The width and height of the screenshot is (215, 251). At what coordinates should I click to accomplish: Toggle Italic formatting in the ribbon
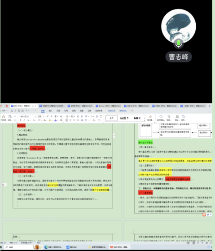click(x=24, y=120)
